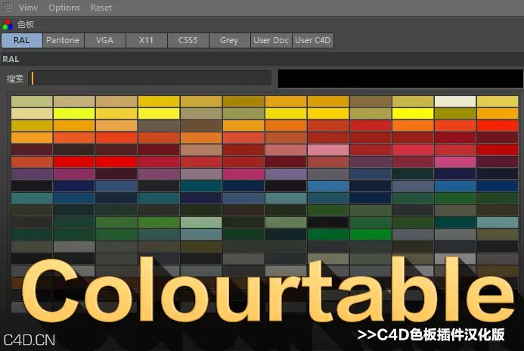
Task: Switch to the CSS3 tab
Action: pyautogui.click(x=188, y=40)
